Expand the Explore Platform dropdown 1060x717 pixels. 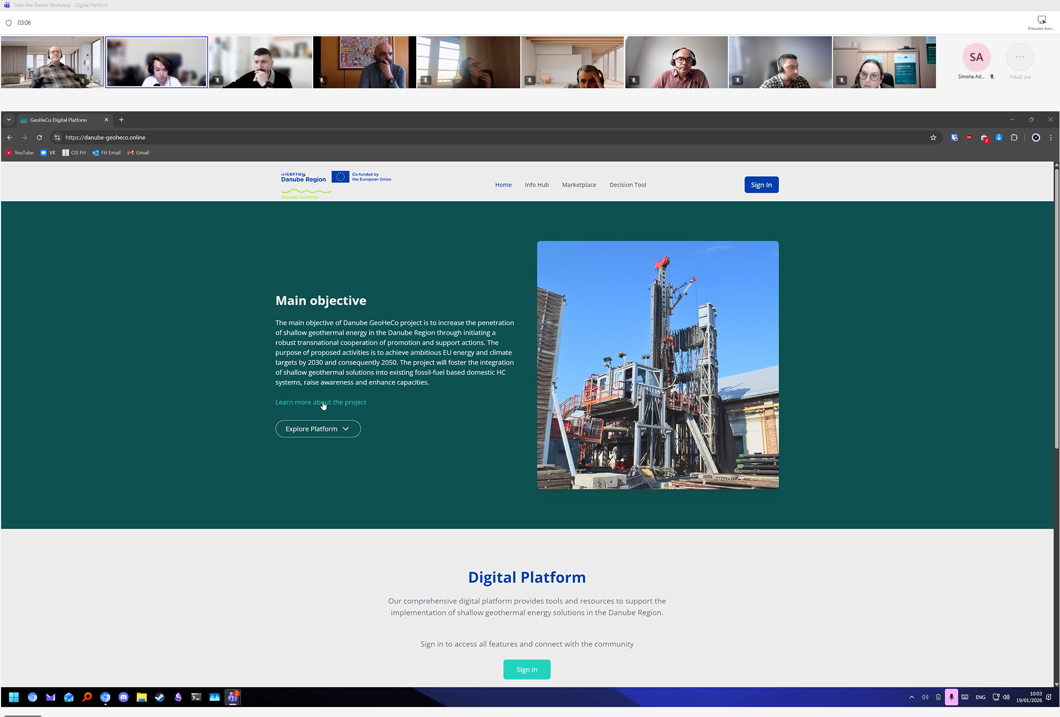pos(318,429)
